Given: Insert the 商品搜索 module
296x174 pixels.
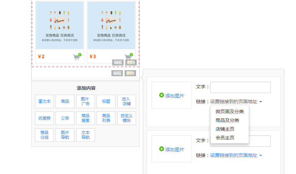Looking at the screenshot, I should (x=86, y=118).
